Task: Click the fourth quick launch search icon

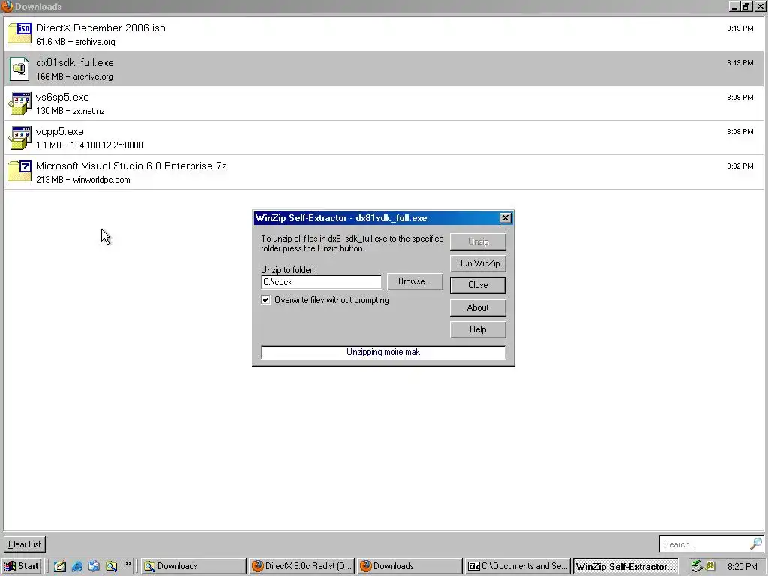Action: tap(111, 566)
